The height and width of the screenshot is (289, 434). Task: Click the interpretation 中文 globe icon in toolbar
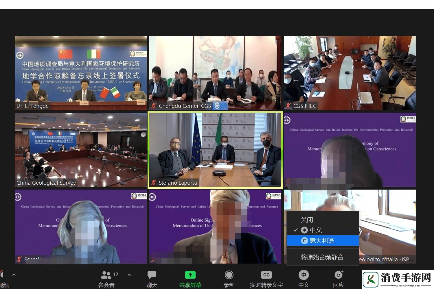304,275
